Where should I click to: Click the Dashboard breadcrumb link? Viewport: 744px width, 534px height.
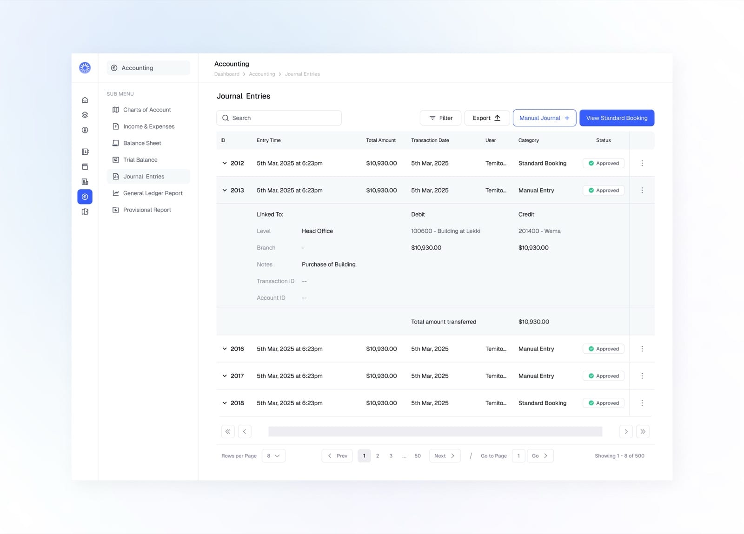227,74
